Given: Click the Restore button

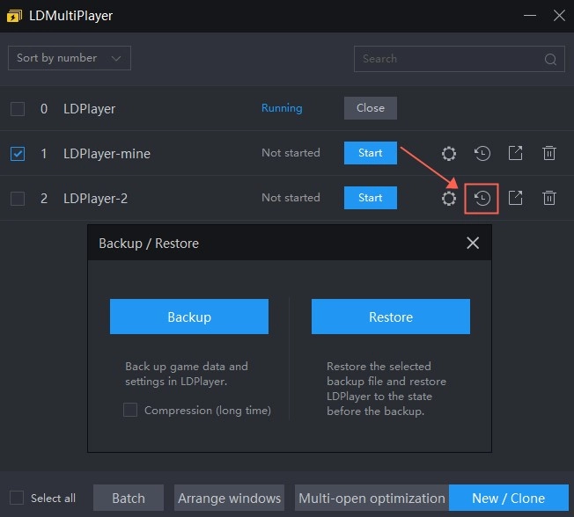Looking at the screenshot, I should click(x=391, y=317).
